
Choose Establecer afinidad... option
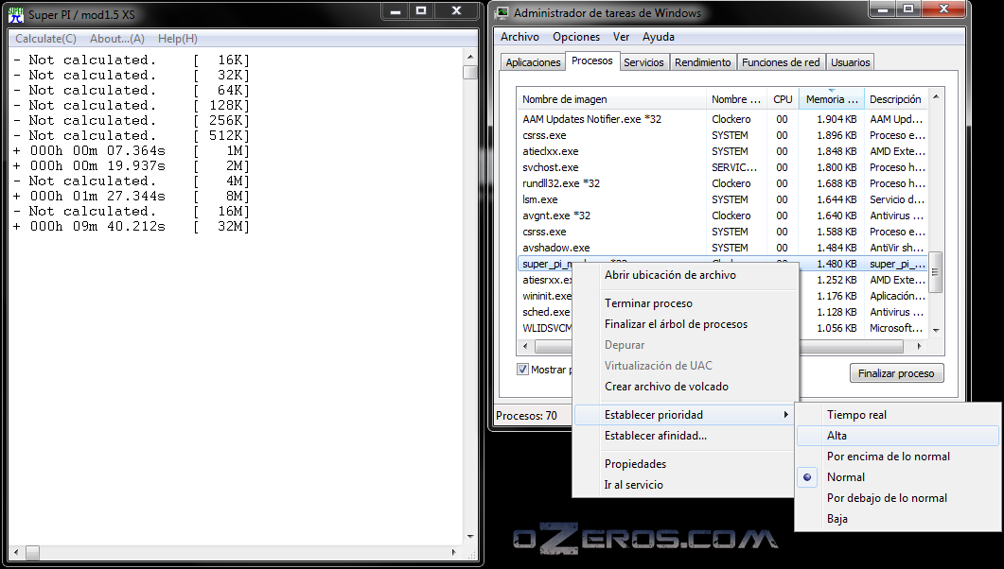656,436
